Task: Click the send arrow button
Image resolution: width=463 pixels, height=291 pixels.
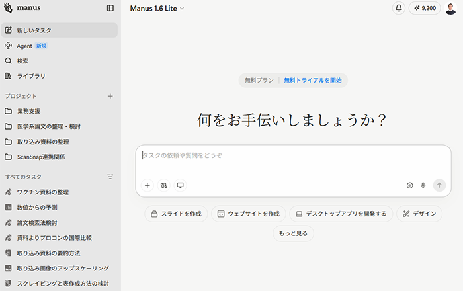Action: [x=439, y=185]
